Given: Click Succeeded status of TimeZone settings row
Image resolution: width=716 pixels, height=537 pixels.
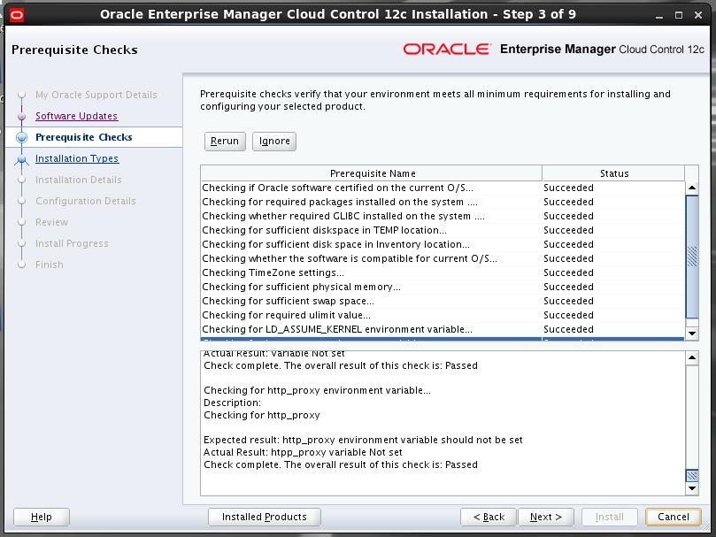Looking at the screenshot, I should click(x=568, y=273).
